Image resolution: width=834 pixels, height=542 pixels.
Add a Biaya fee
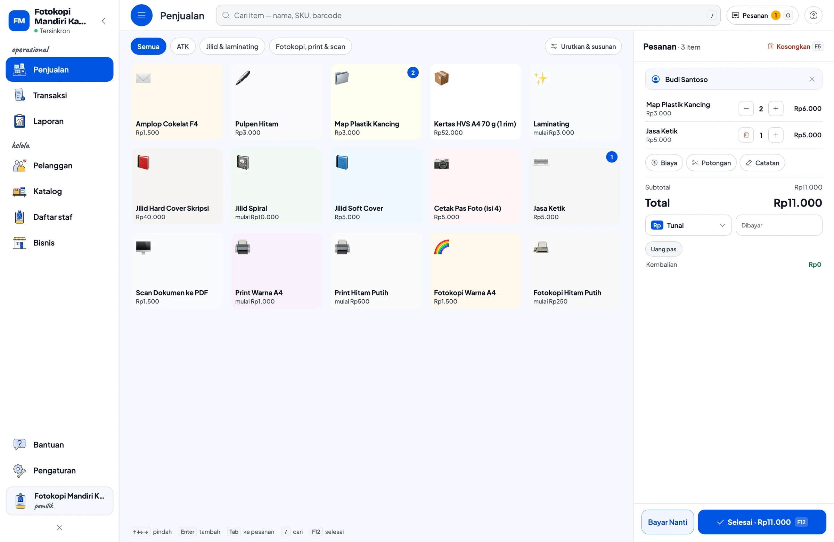click(x=664, y=163)
